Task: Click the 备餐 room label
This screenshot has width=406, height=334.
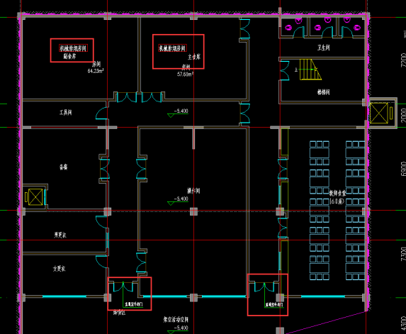Action: point(64,167)
